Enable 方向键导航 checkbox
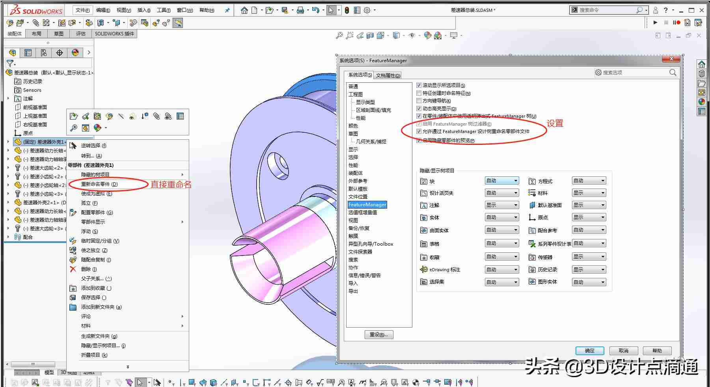Viewport: 710px width, 387px height. (x=419, y=100)
